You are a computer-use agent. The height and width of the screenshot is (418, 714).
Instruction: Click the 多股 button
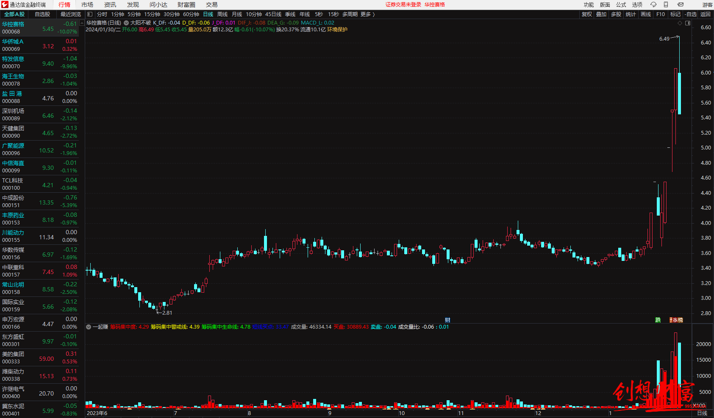pos(616,14)
